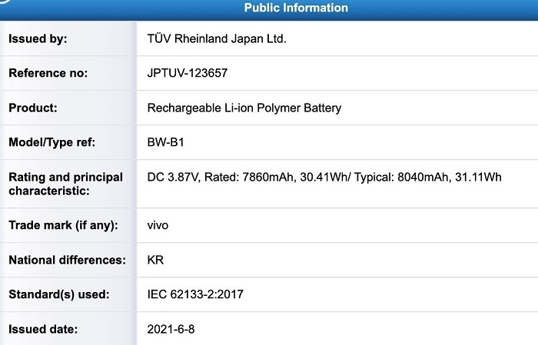Click TÜV Rheinland Japan Ltd. text

coord(217,38)
